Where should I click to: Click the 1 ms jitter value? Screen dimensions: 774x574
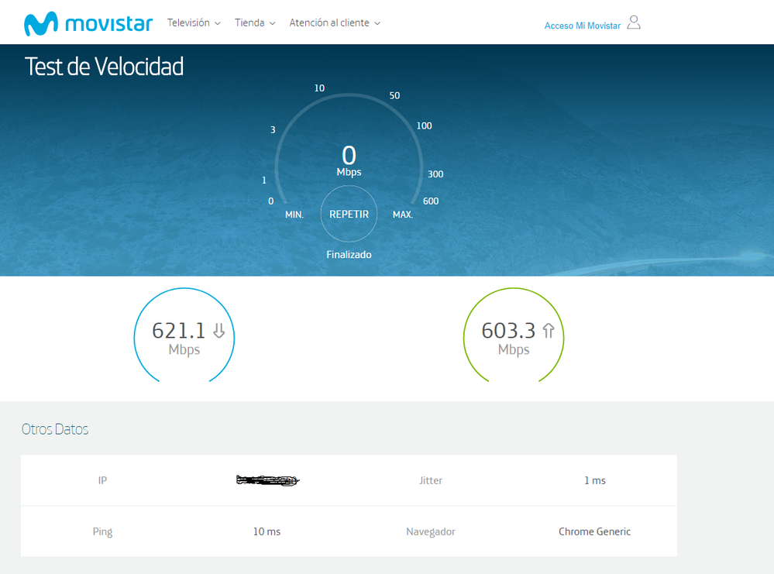coord(594,481)
